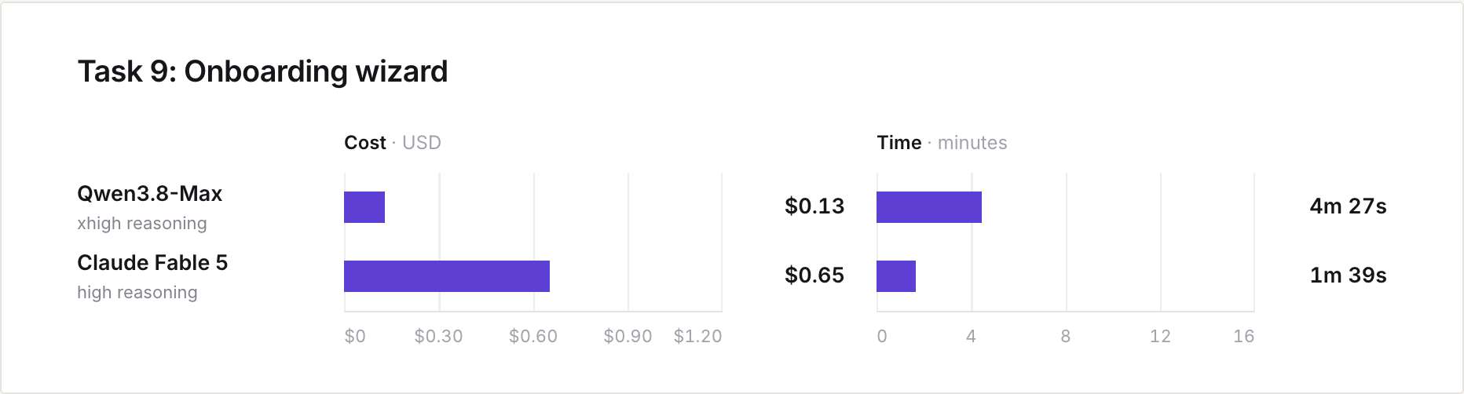This screenshot has width=1464, height=394.
Task: Click the 4m 27s time value
Action: tap(1348, 206)
